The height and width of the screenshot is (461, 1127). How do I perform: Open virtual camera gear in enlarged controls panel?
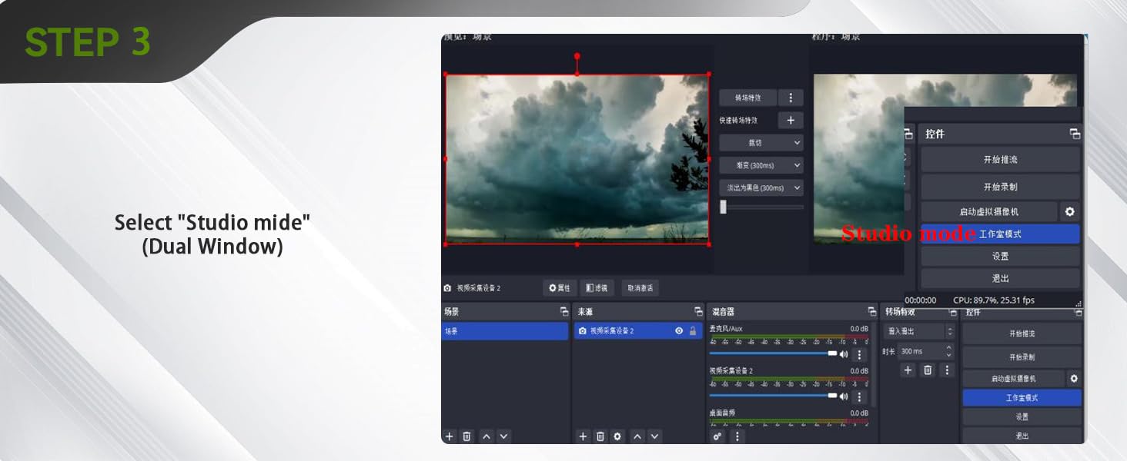pyautogui.click(x=1069, y=211)
